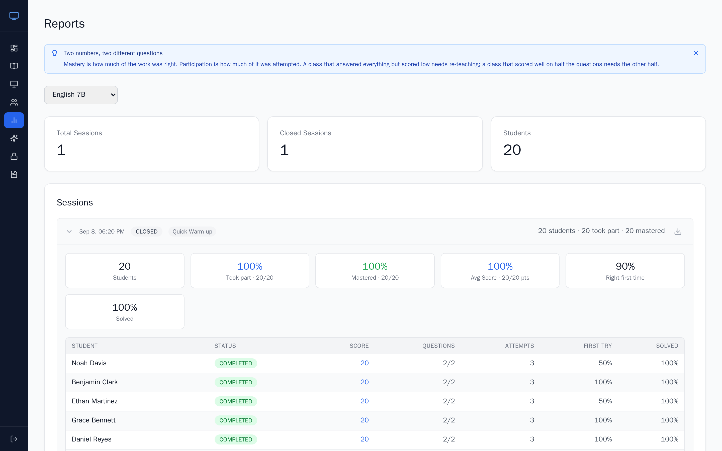Open the dashboard grid icon in sidebar
The image size is (722, 451).
(x=14, y=48)
